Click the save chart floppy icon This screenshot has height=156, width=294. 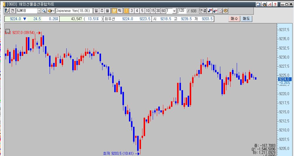(221, 11)
